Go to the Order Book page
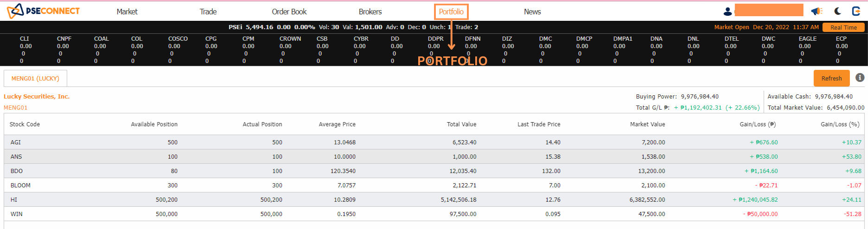Viewport: 868px width, 229px height. (289, 12)
